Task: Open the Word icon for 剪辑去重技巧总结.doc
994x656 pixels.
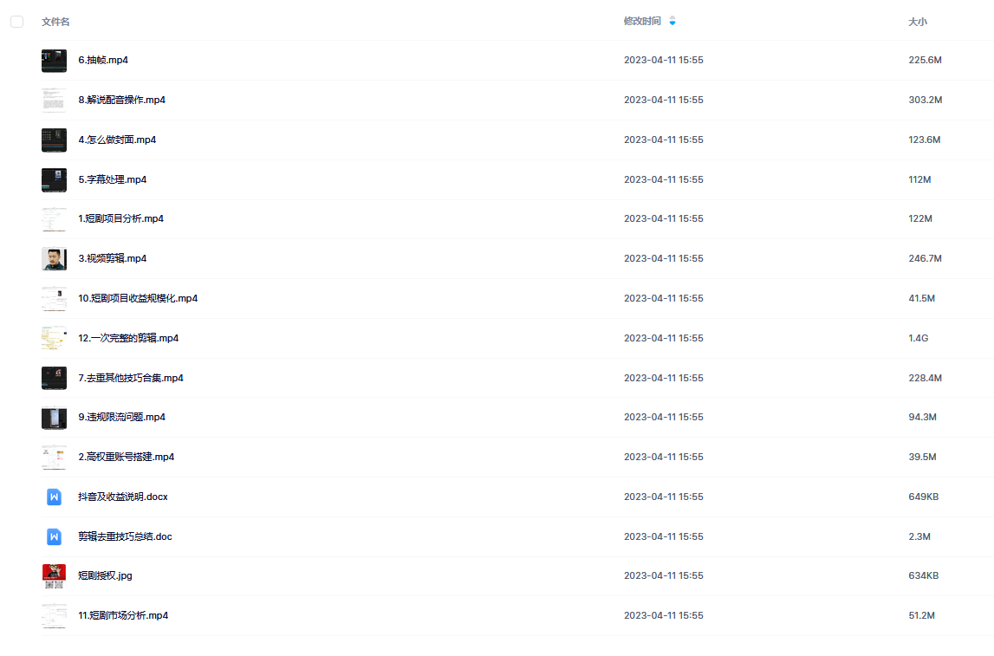Action: 54,536
